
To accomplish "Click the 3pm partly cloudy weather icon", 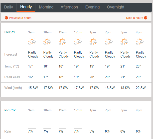I will point(125,41).
